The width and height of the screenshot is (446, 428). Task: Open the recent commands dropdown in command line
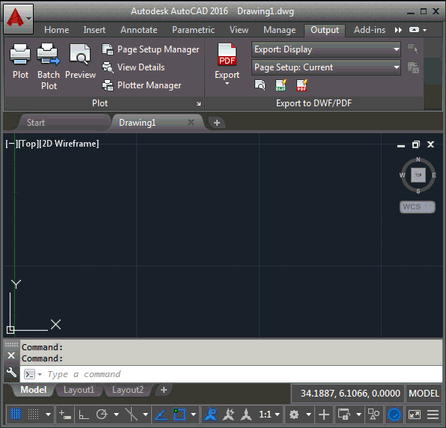point(40,374)
